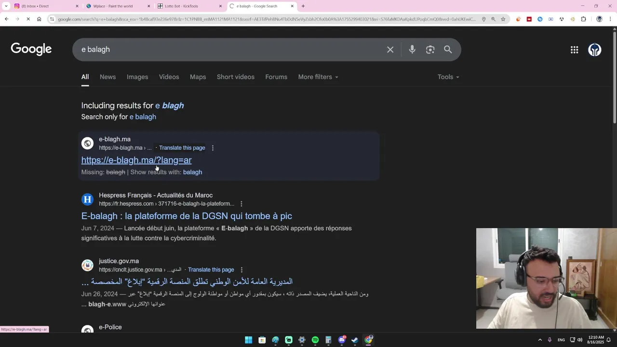Image resolution: width=617 pixels, height=347 pixels.
Task: Click the panda extension icon
Action: point(562,19)
